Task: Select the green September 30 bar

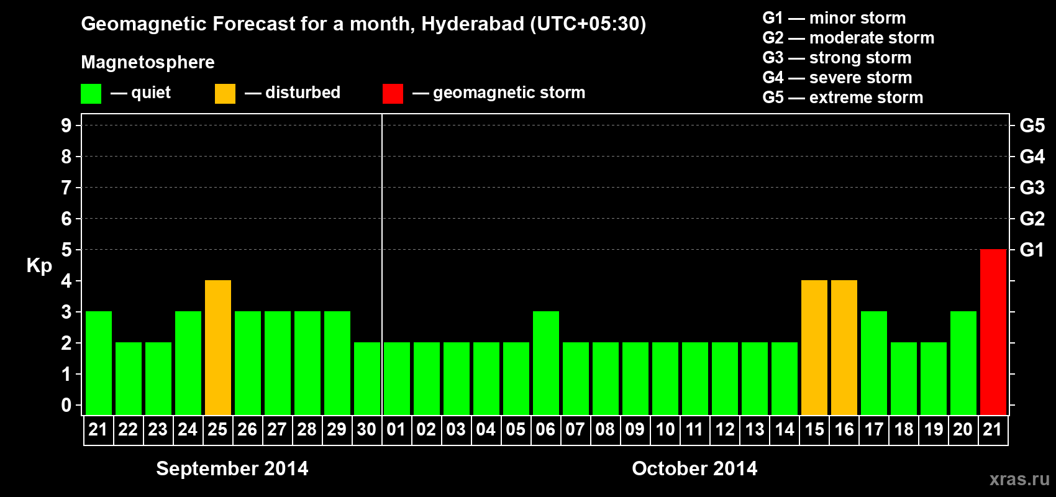Action: [366, 378]
